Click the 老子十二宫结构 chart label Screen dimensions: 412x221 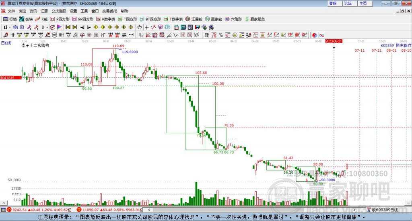tap(35, 45)
